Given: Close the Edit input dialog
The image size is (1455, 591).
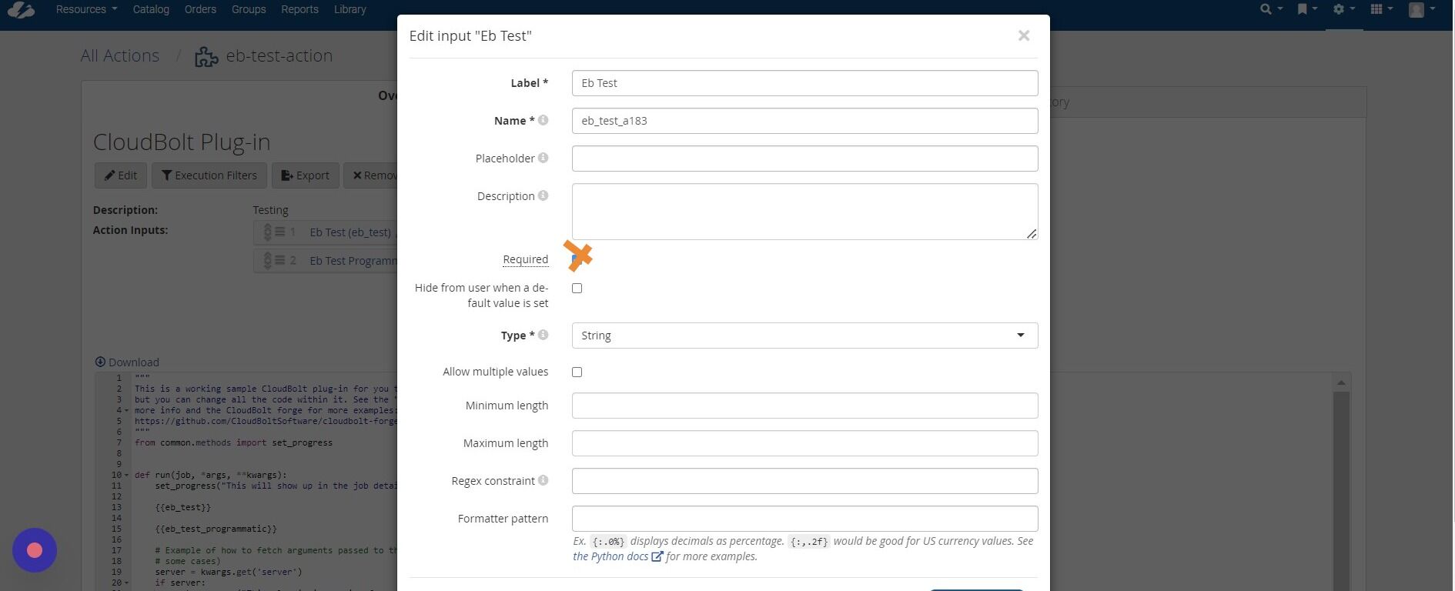Looking at the screenshot, I should tap(1023, 35).
